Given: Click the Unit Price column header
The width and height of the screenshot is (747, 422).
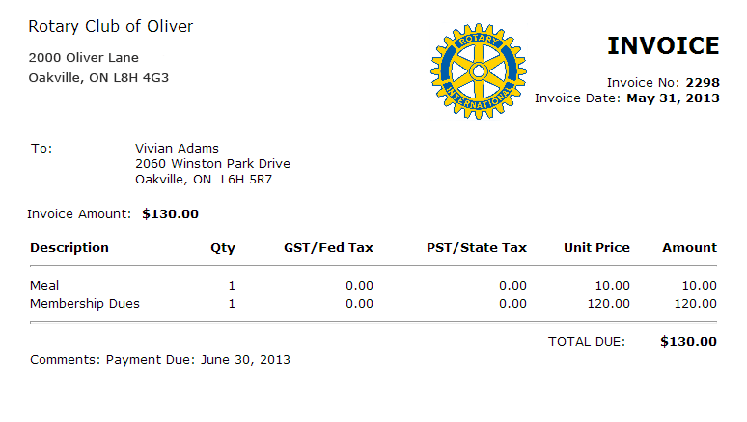Looking at the screenshot, I should coord(596,248).
